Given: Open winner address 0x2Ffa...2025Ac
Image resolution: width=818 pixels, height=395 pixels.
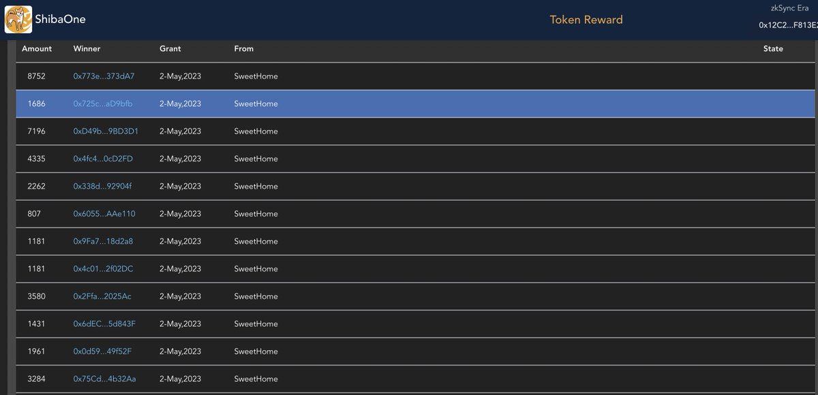Looking at the screenshot, I should pos(102,296).
